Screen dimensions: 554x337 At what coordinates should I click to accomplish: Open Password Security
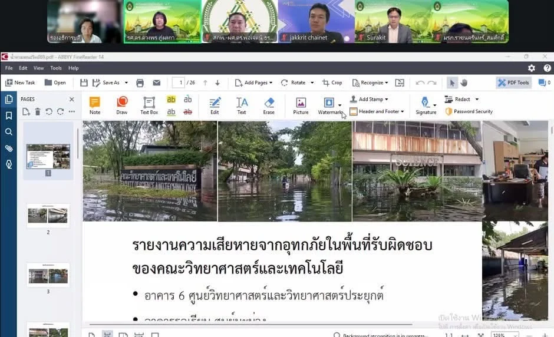pos(469,111)
